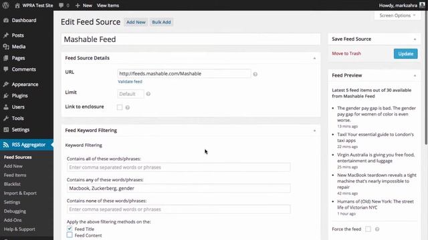Image resolution: width=428 pixels, height=240 pixels.
Task: Click the WordPress logo icon
Action: coord(5,5)
